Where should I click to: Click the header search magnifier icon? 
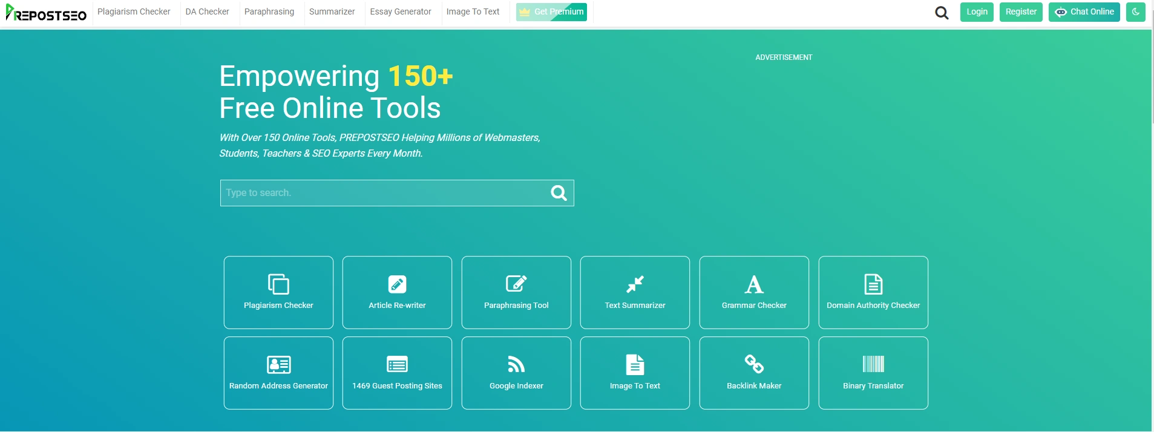coord(942,13)
